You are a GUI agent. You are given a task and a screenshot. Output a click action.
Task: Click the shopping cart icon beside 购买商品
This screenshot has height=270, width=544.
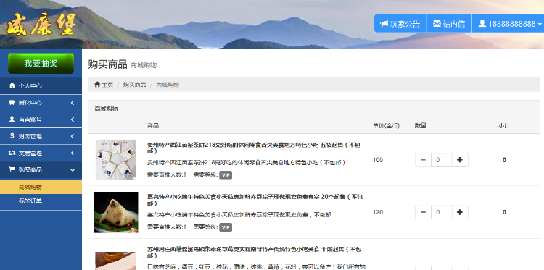12,169
